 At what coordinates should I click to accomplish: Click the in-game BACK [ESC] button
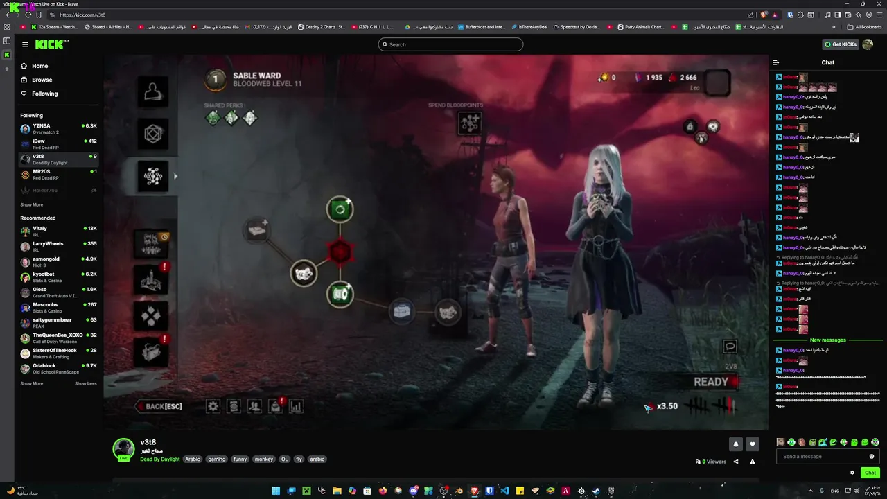pyautogui.click(x=160, y=406)
